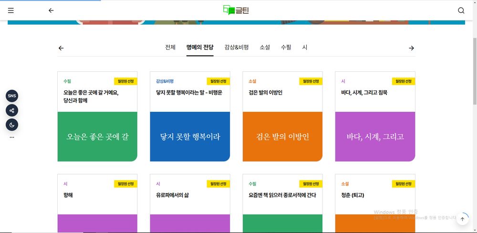Click 소설 label on 검은 발의 이방인 card
Viewport: 477px width, 233px height.
click(x=252, y=81)
